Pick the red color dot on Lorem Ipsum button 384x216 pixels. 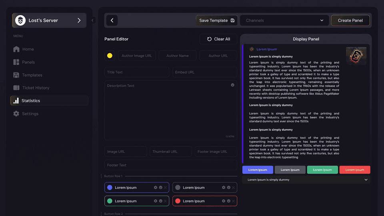(x=178, y=201)
